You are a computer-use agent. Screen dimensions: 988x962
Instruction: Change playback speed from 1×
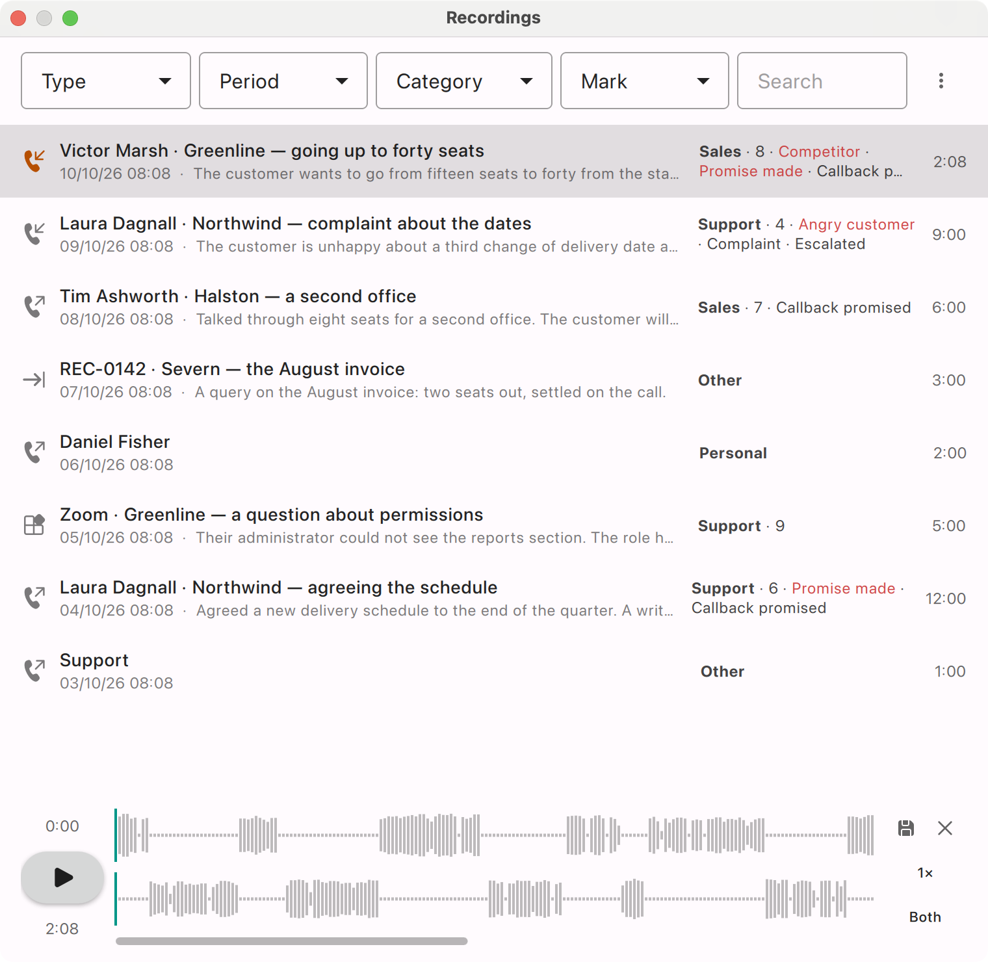[x=925, y=873]
